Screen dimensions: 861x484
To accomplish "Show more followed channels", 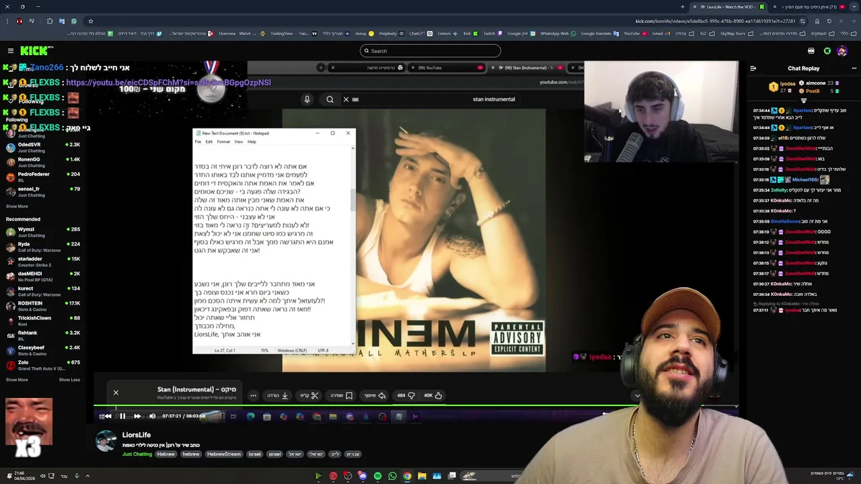I will tap(17, 206).
